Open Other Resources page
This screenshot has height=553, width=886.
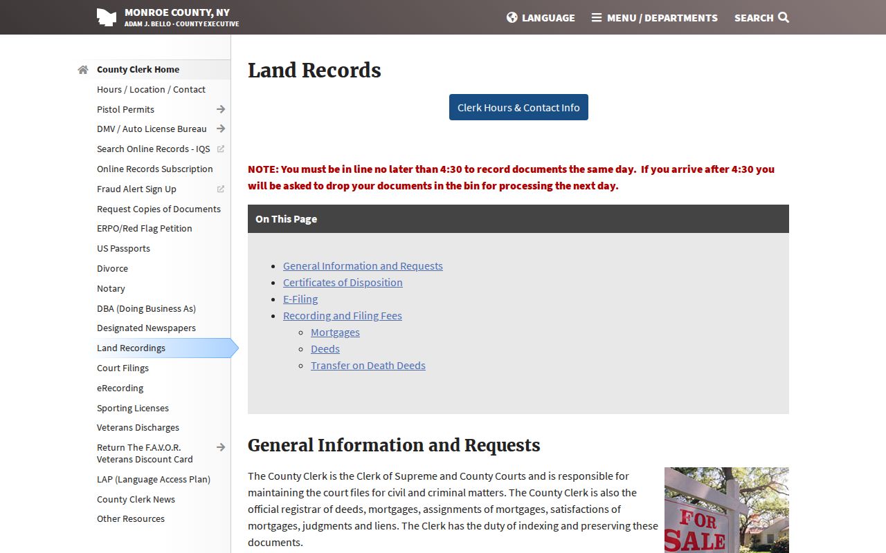tap(131, 518)
